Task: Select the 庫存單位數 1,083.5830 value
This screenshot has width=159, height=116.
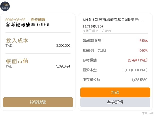Action: coord(139,80)
